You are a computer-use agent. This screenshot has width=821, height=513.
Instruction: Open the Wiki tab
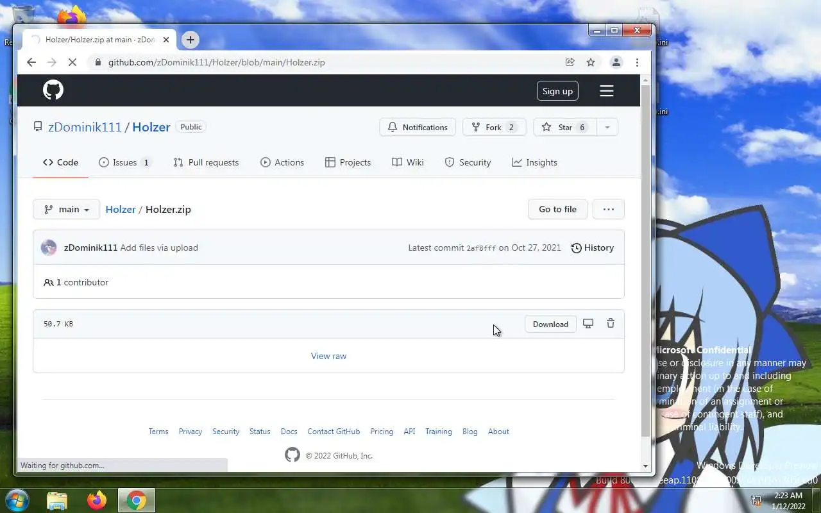point(408,162)
